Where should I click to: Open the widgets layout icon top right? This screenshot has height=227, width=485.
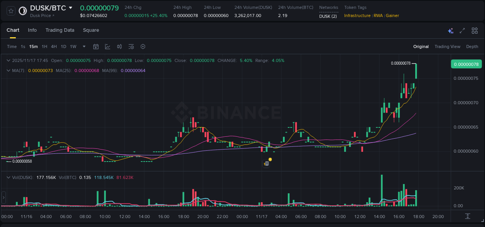(x=475, y=30)
